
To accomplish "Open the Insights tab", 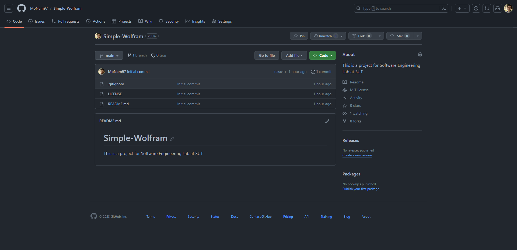I will coord(195,21).
